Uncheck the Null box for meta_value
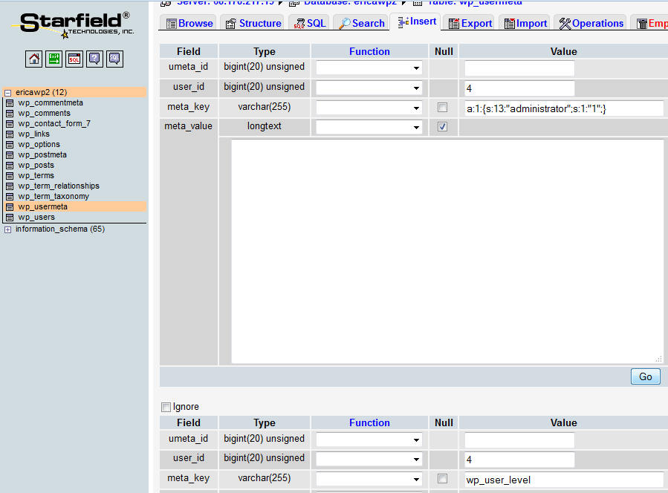Viewport: 668px width, 493px height. pyautogui.click(x=443, y=127)
